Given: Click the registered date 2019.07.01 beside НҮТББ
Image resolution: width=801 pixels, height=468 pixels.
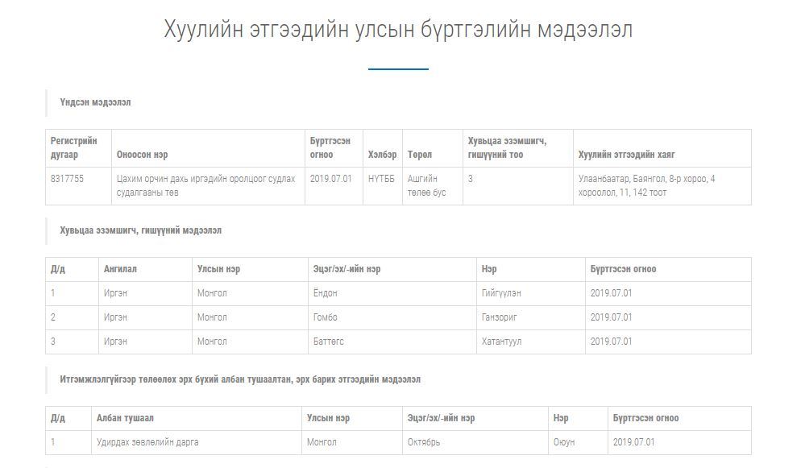Looking at the screenshot, I should click(330, 179).
